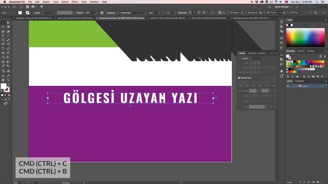Open the Stroke panel icon in dock
328x184 pixels.
pyautogui.click(x=281, y=55)
